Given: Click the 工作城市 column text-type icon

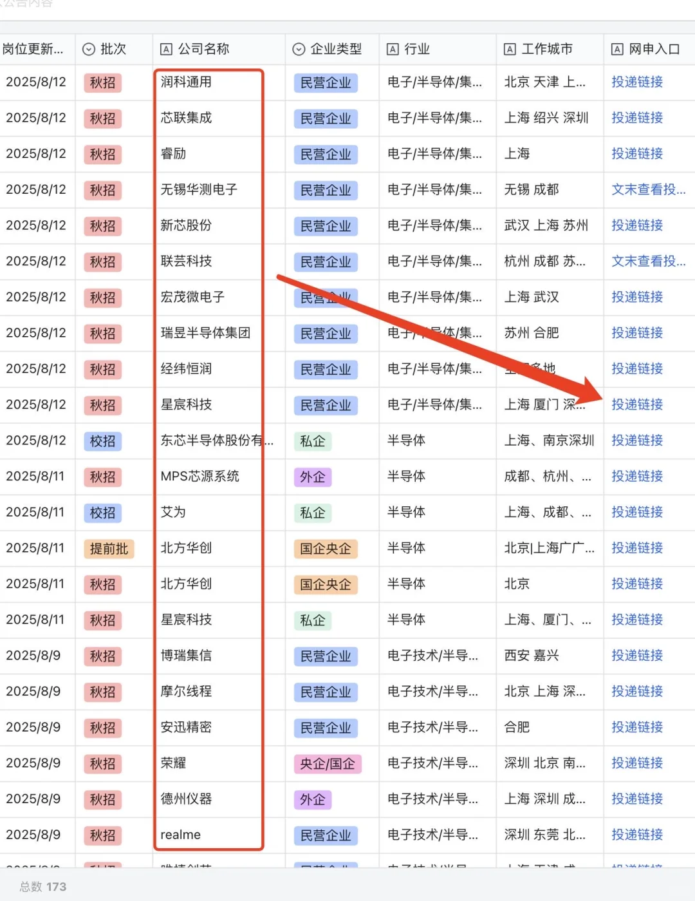Looking at the screenshot, I should coord(510,49).
